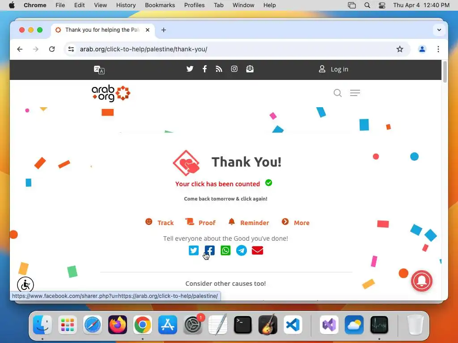Viewport: 458px width, 343px height.
Task: Click the Track link
Action: click(160, 222)
